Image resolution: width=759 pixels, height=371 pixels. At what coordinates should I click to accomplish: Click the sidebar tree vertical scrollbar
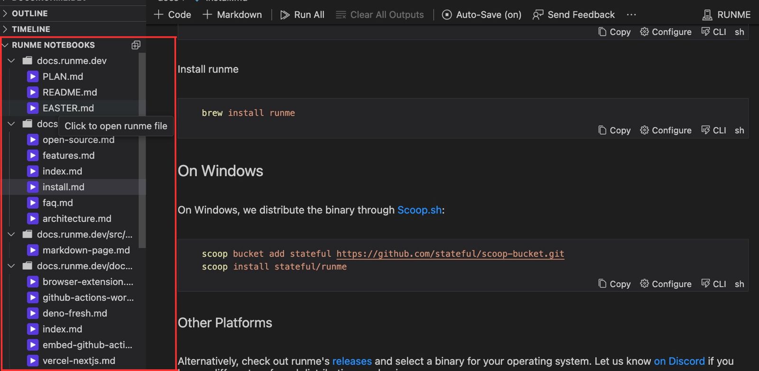click(x=142, y=150)
